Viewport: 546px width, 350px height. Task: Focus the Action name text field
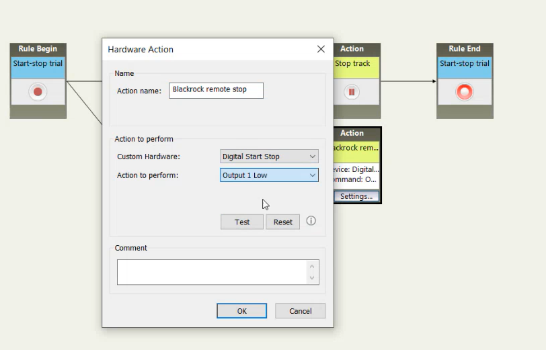coord(216,90)
